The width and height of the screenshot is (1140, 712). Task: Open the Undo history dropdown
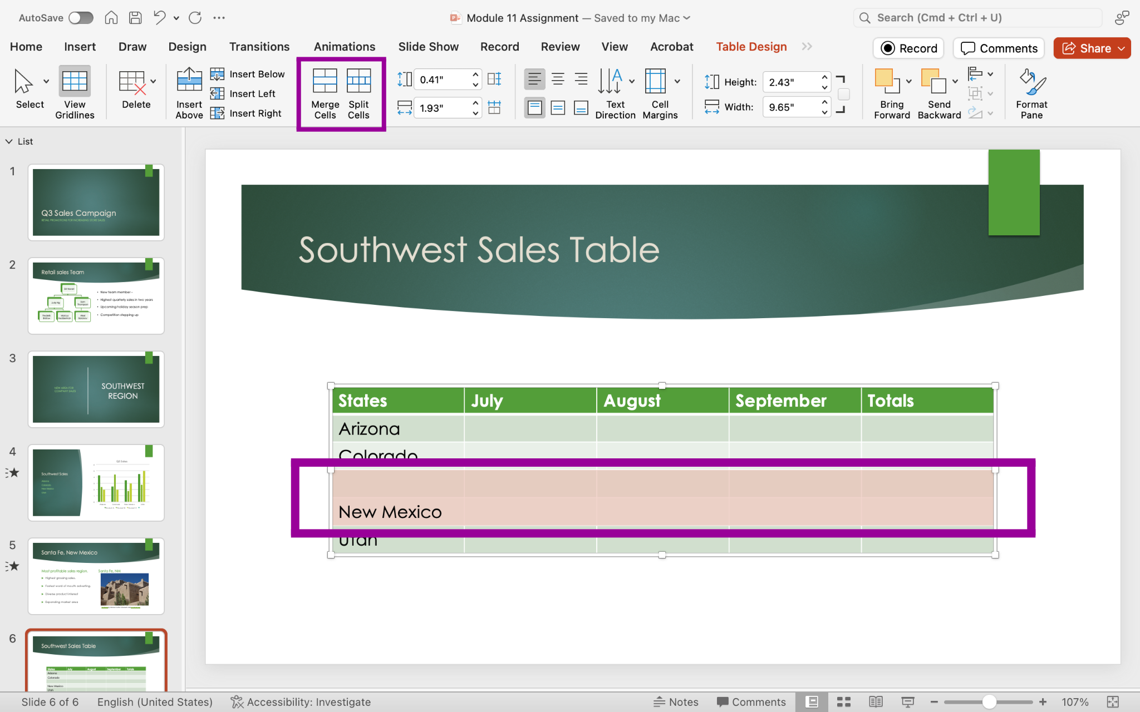(x=176, y=18)
